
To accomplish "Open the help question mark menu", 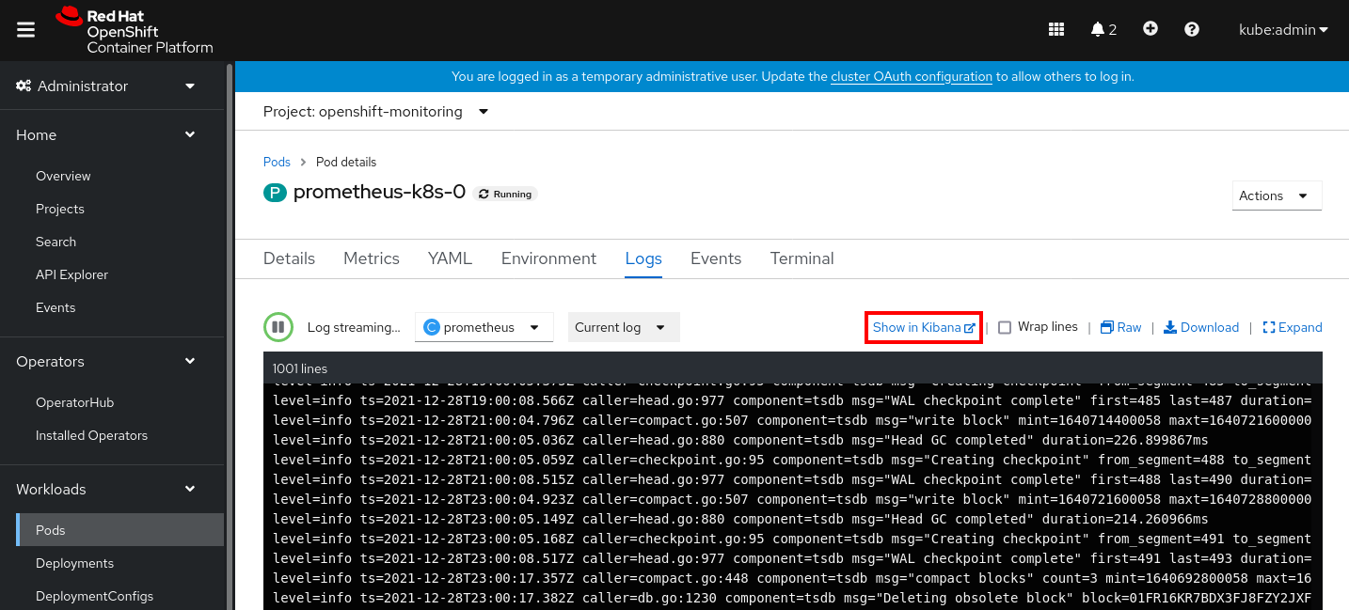I will (1192, 29).
